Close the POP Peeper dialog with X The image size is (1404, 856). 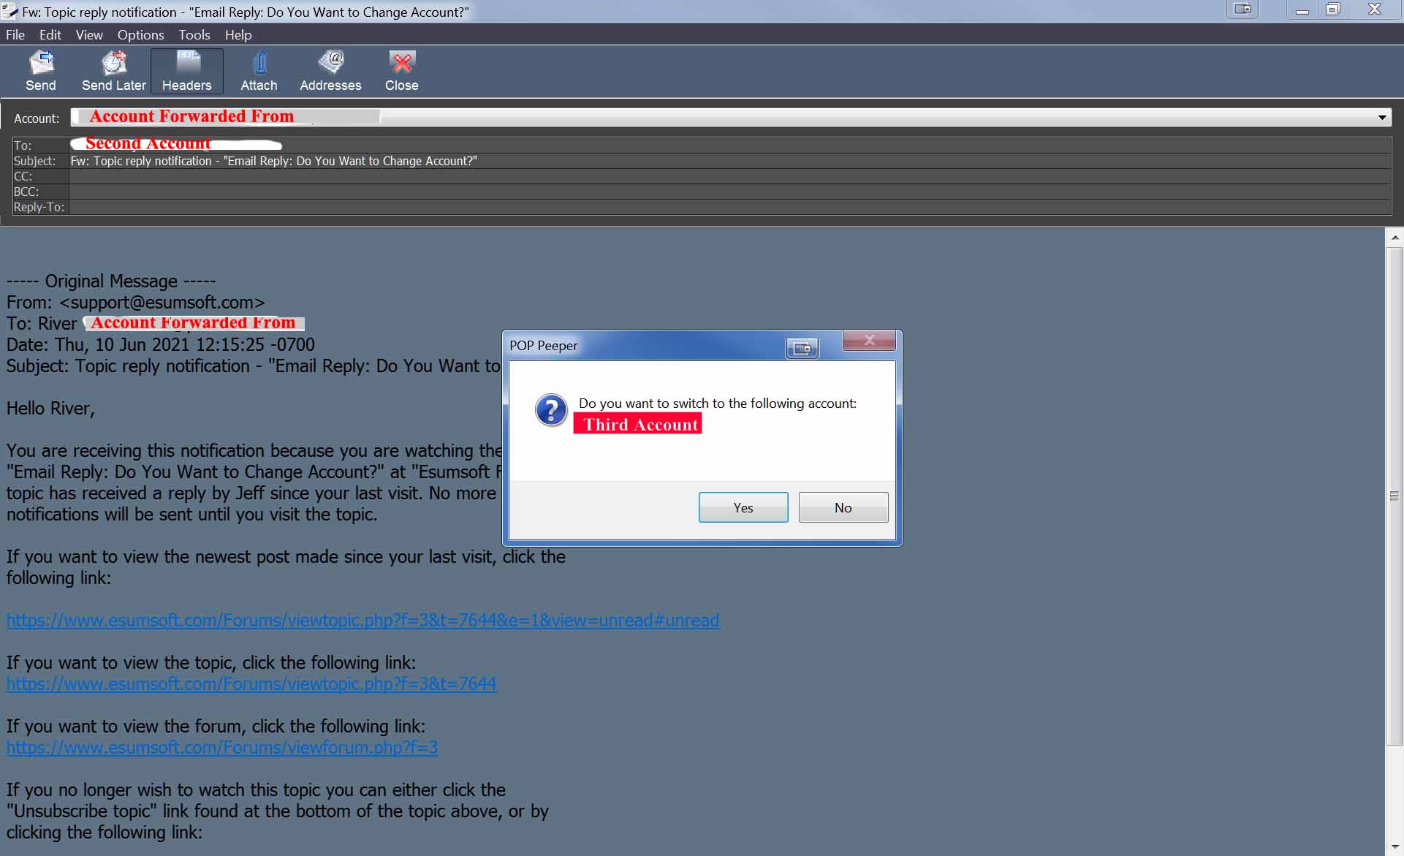869,340
